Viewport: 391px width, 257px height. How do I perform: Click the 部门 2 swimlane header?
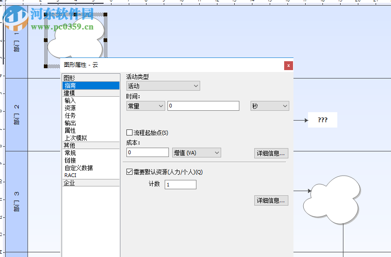point(16,114)
